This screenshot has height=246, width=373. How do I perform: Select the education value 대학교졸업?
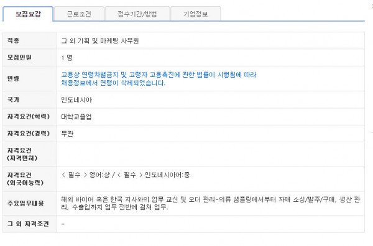[x=76, y=117]
